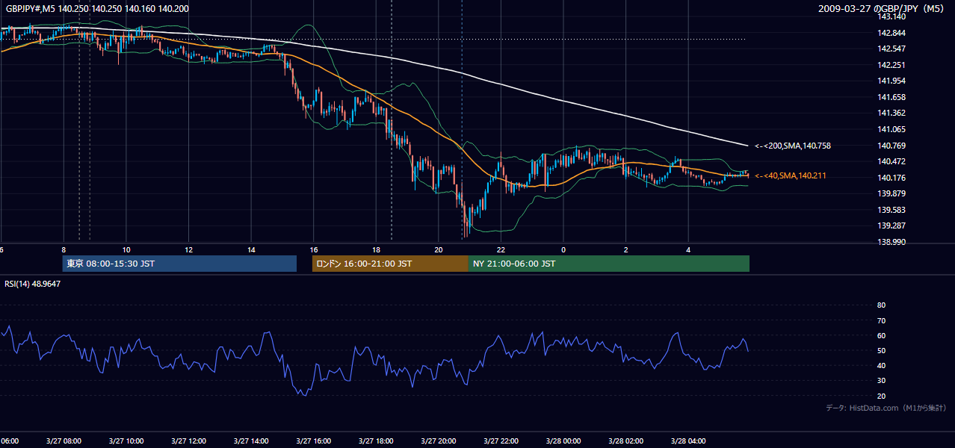The image size is (955, 448).
Task: Click price axis value 139.583
Action: [x=891, y=210]
